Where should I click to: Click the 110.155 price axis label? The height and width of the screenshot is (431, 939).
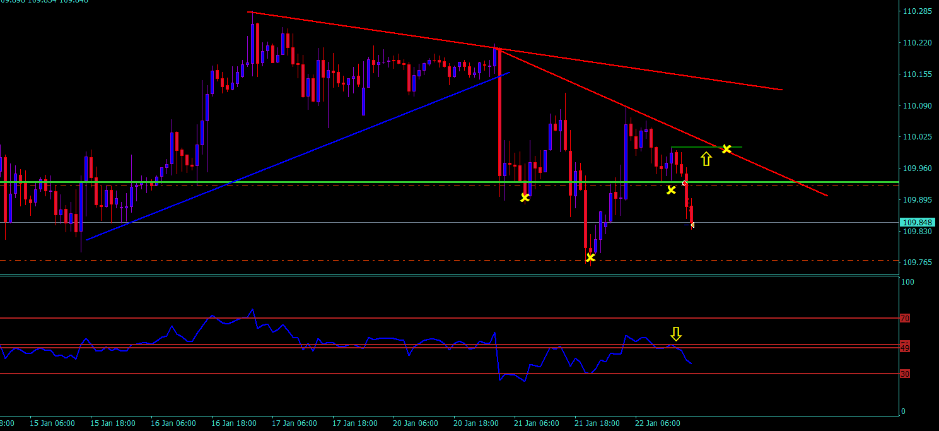click(918, 74)
